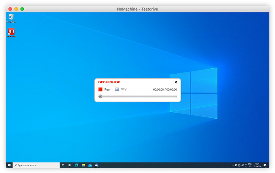275x173 pixels.
Task: Select the NoMachine desktop shortcut icon
Action: 11,32
